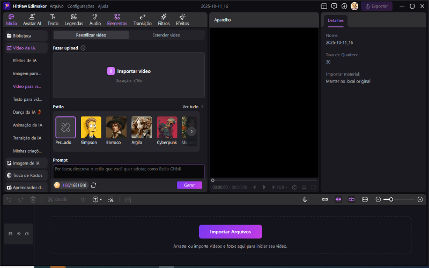
Task: Open the Texto tool
Action: pos(53,20)
